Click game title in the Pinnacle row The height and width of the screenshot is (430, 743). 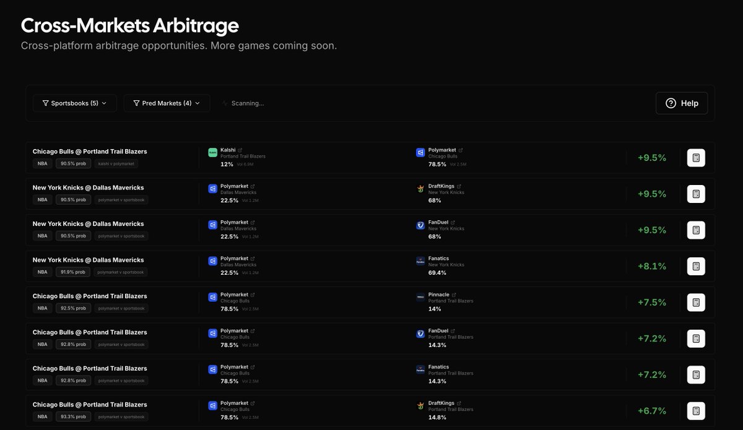(90, 296)
